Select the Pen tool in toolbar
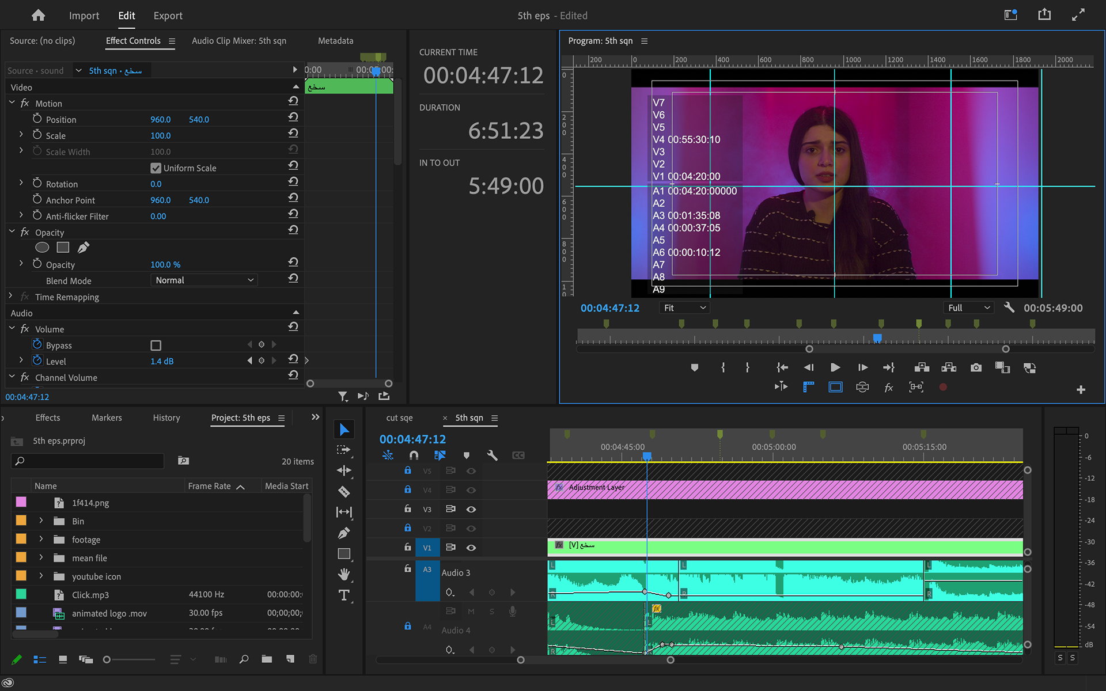This screenshot has width=1106, height=691. (x=344, y=533)
